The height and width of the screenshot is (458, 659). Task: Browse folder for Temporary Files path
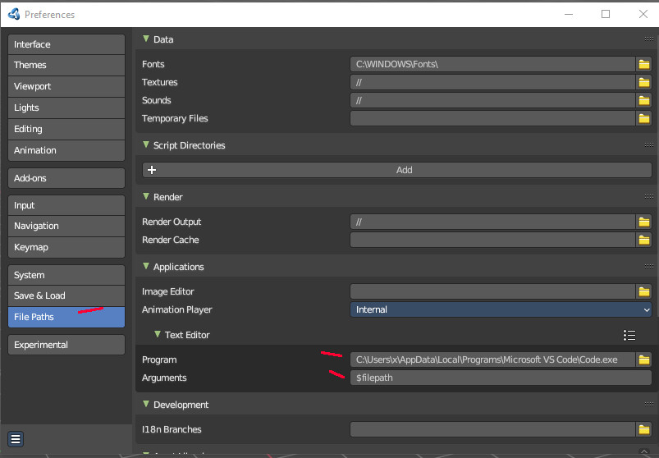point(644,118)
